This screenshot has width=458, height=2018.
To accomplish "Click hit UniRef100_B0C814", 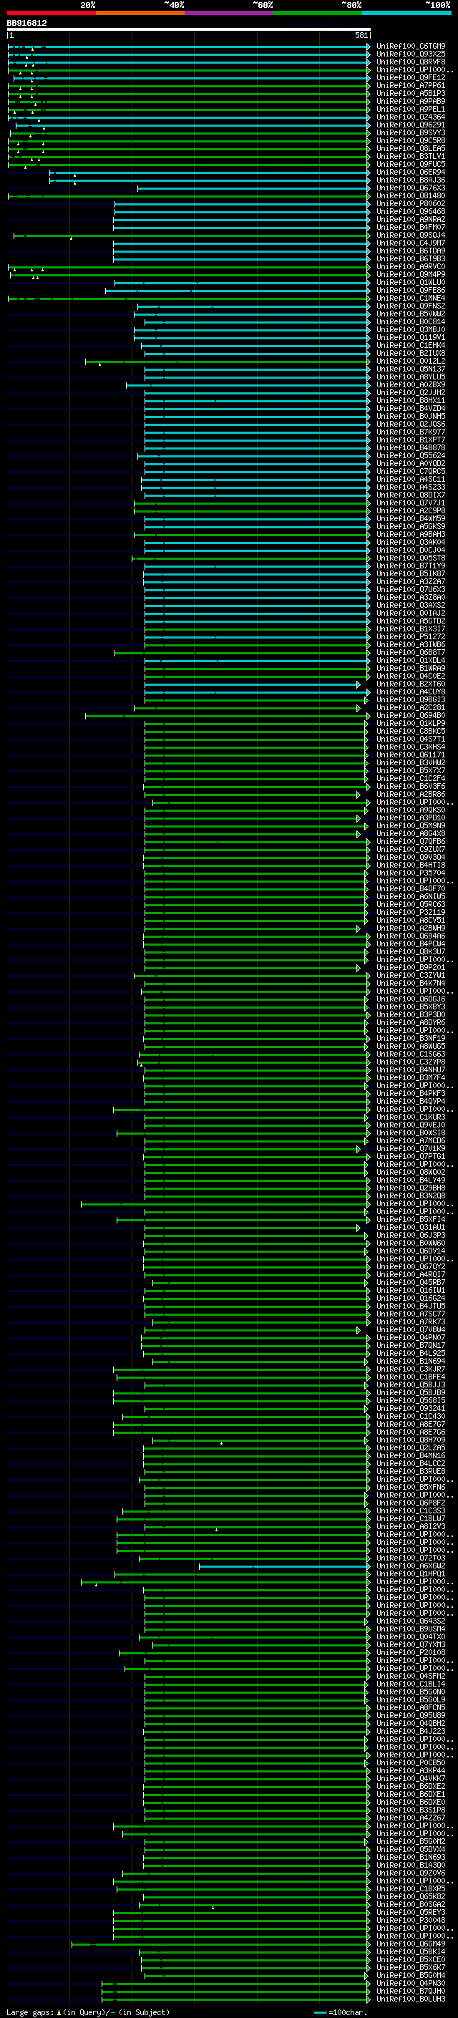I will tap(411, 322).
